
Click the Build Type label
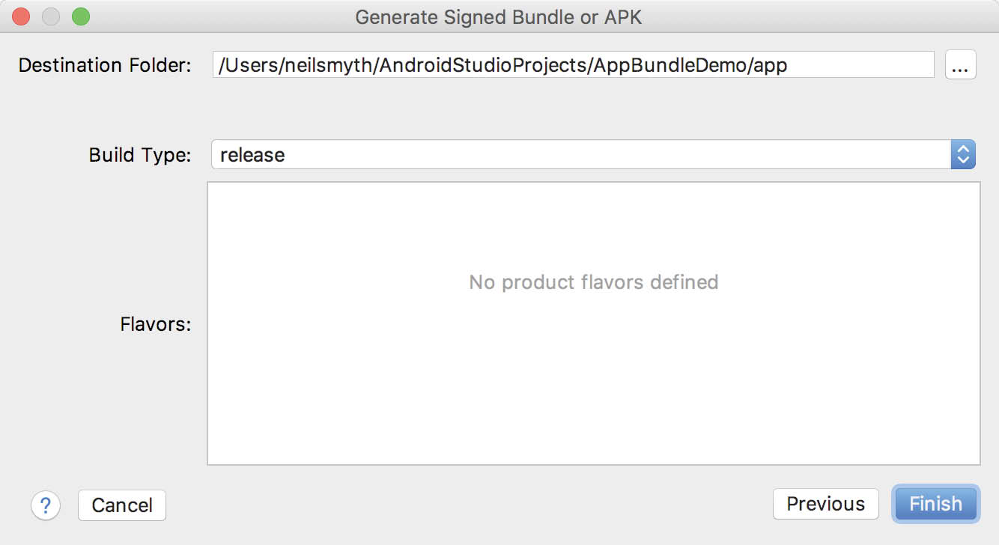point(140,155)
